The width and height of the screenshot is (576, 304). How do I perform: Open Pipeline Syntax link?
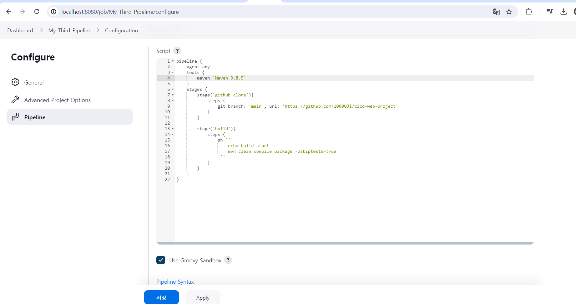175,282
